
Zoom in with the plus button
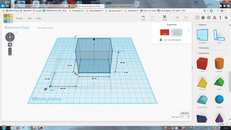(x=10, y=50)
